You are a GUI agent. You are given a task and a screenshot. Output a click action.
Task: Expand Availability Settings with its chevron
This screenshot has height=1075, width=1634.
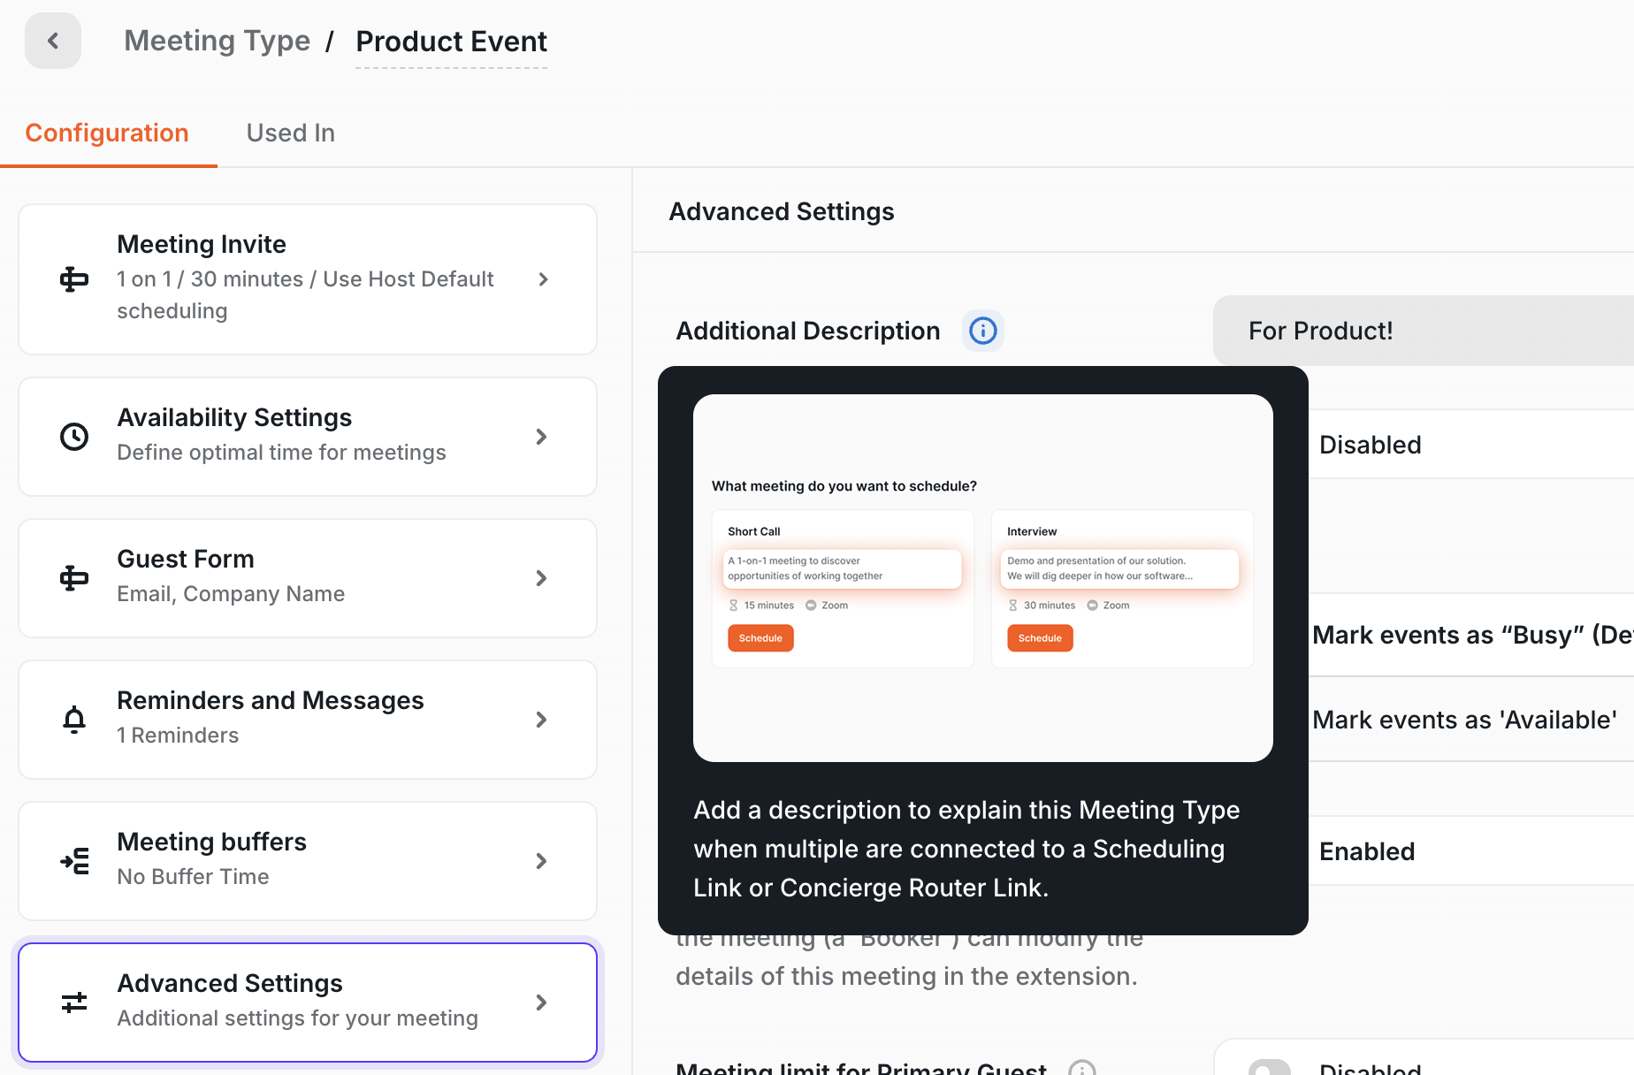tap(541, 437)
